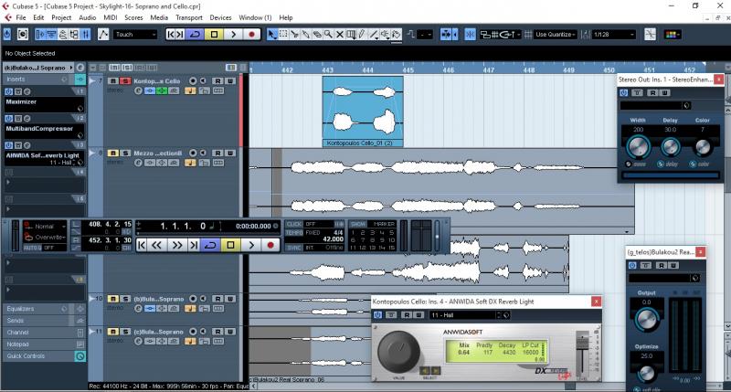Open the Equalizers inspector section

[x=21, y=309]
